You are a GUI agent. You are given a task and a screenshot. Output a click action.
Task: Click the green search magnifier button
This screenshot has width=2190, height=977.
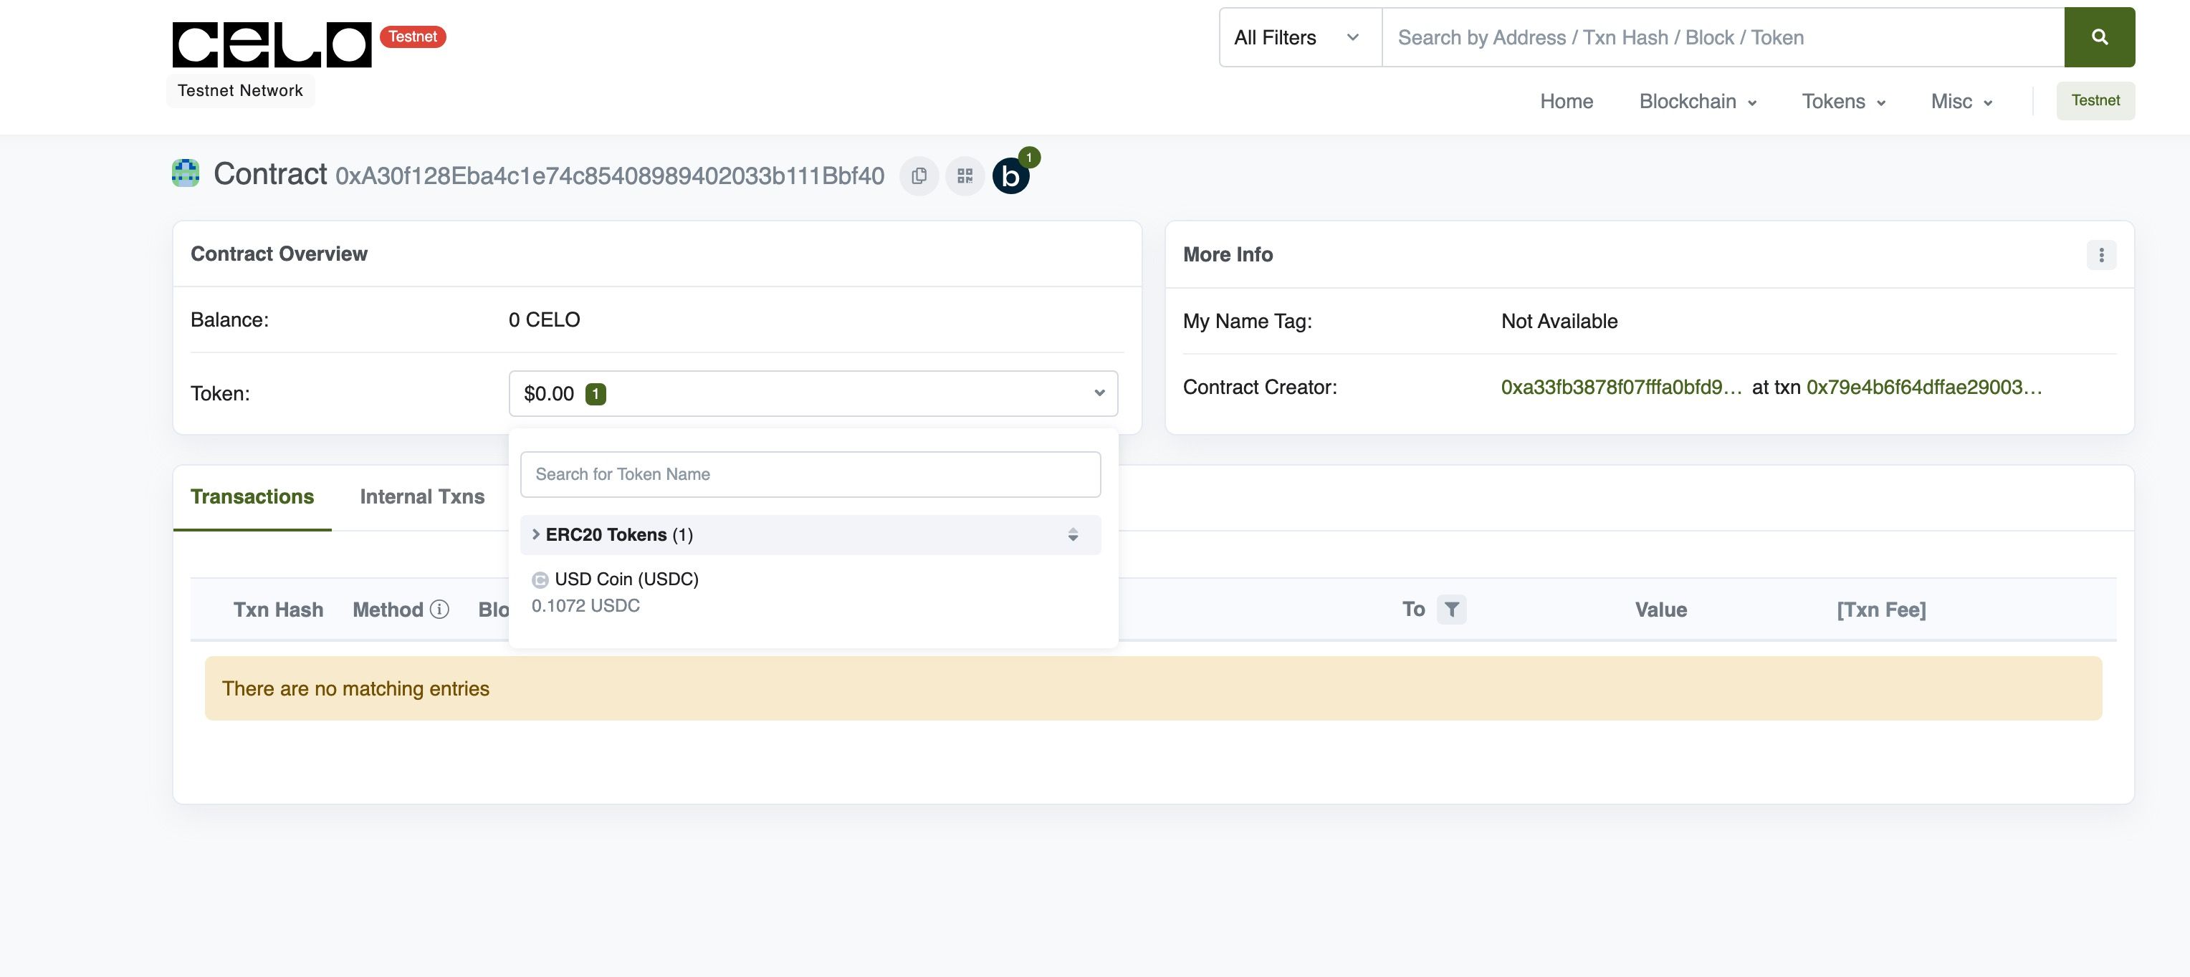(2099, 37)
